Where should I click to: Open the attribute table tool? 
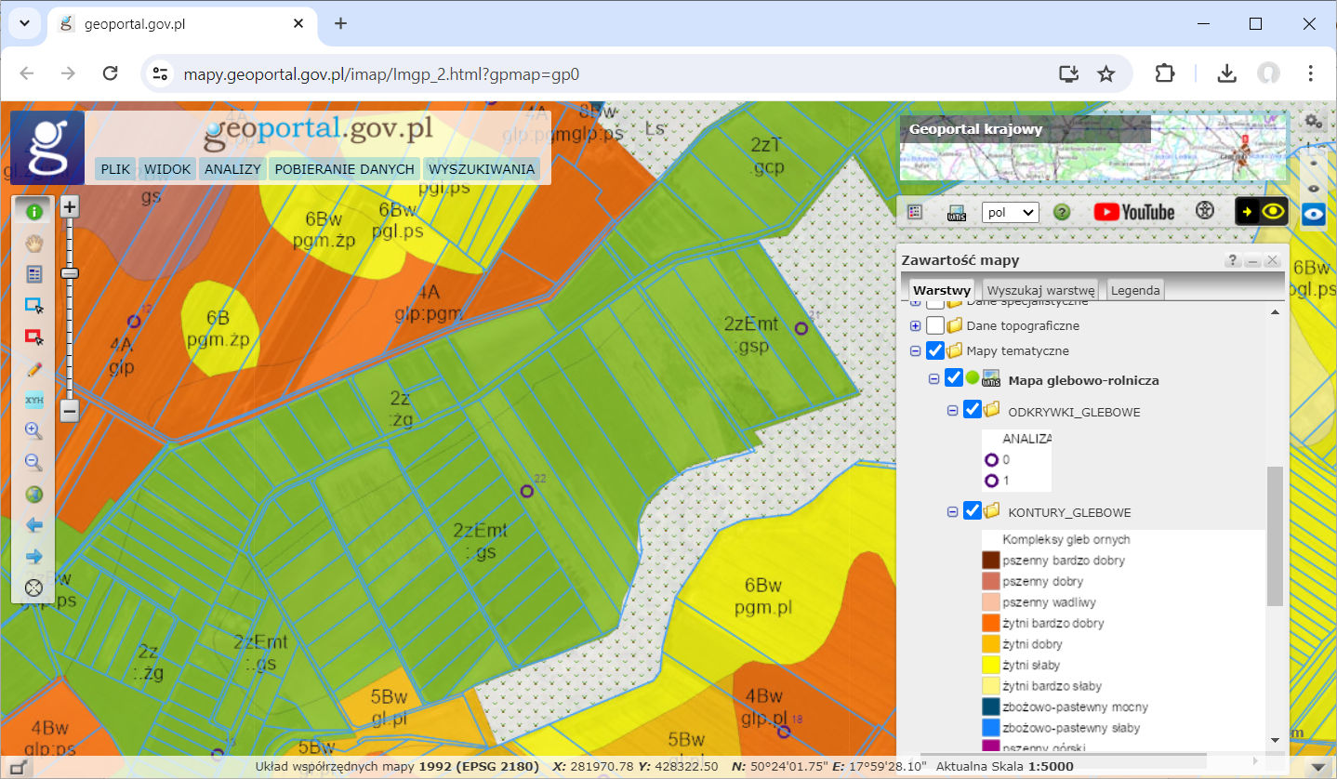click(33, 273)
